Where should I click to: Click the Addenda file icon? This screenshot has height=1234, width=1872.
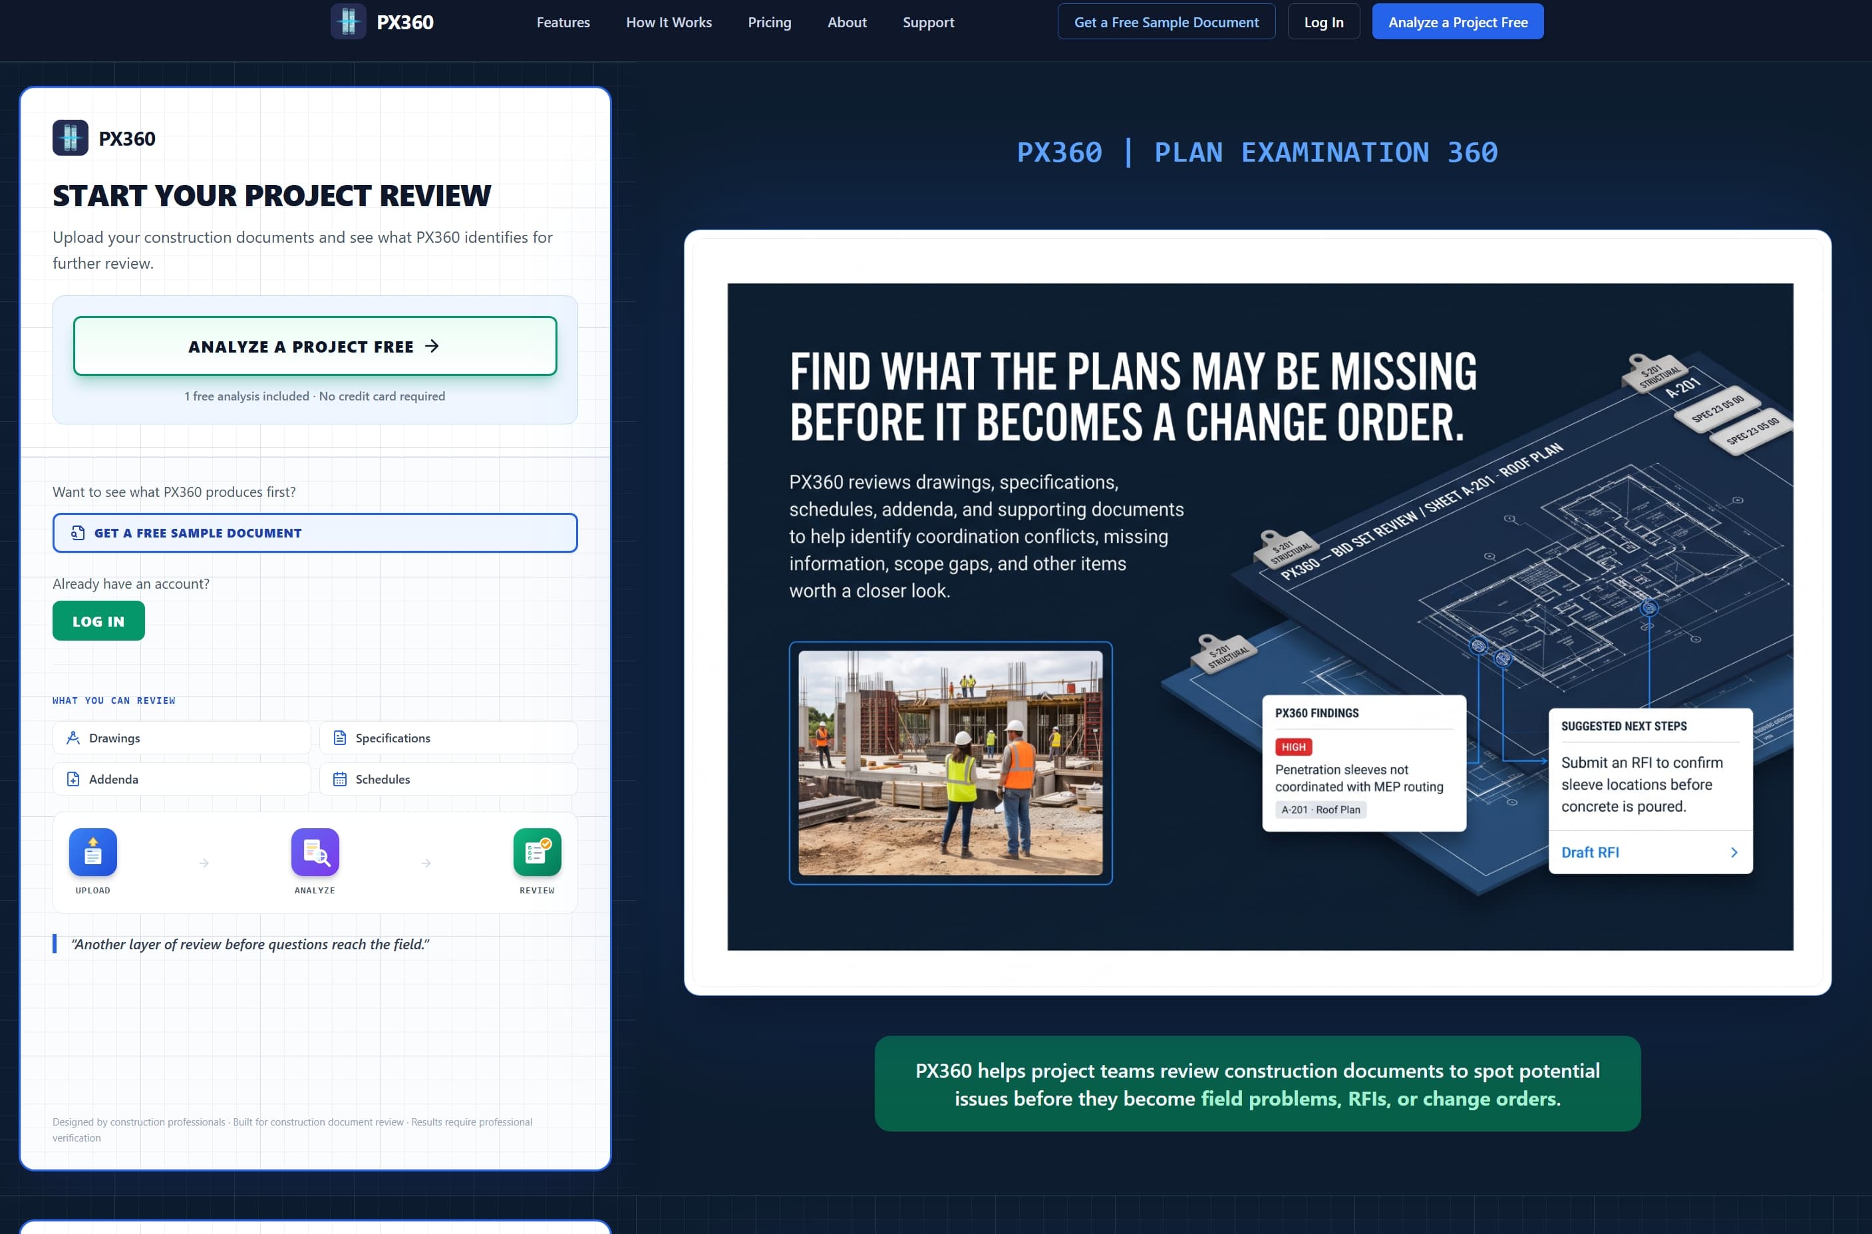pyautogui.click(x=73, y=779)
